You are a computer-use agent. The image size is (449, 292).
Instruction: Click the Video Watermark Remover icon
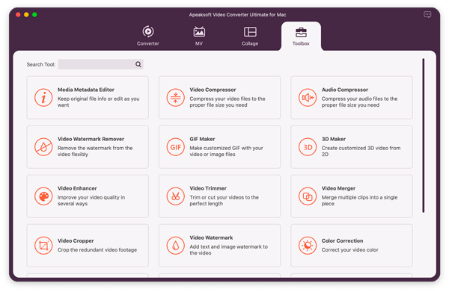pos(43,147)
